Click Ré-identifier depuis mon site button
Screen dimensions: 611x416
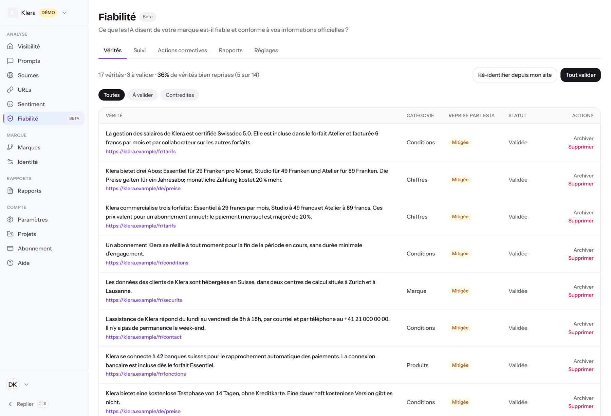pyautogui.click(x=515, y=75)
